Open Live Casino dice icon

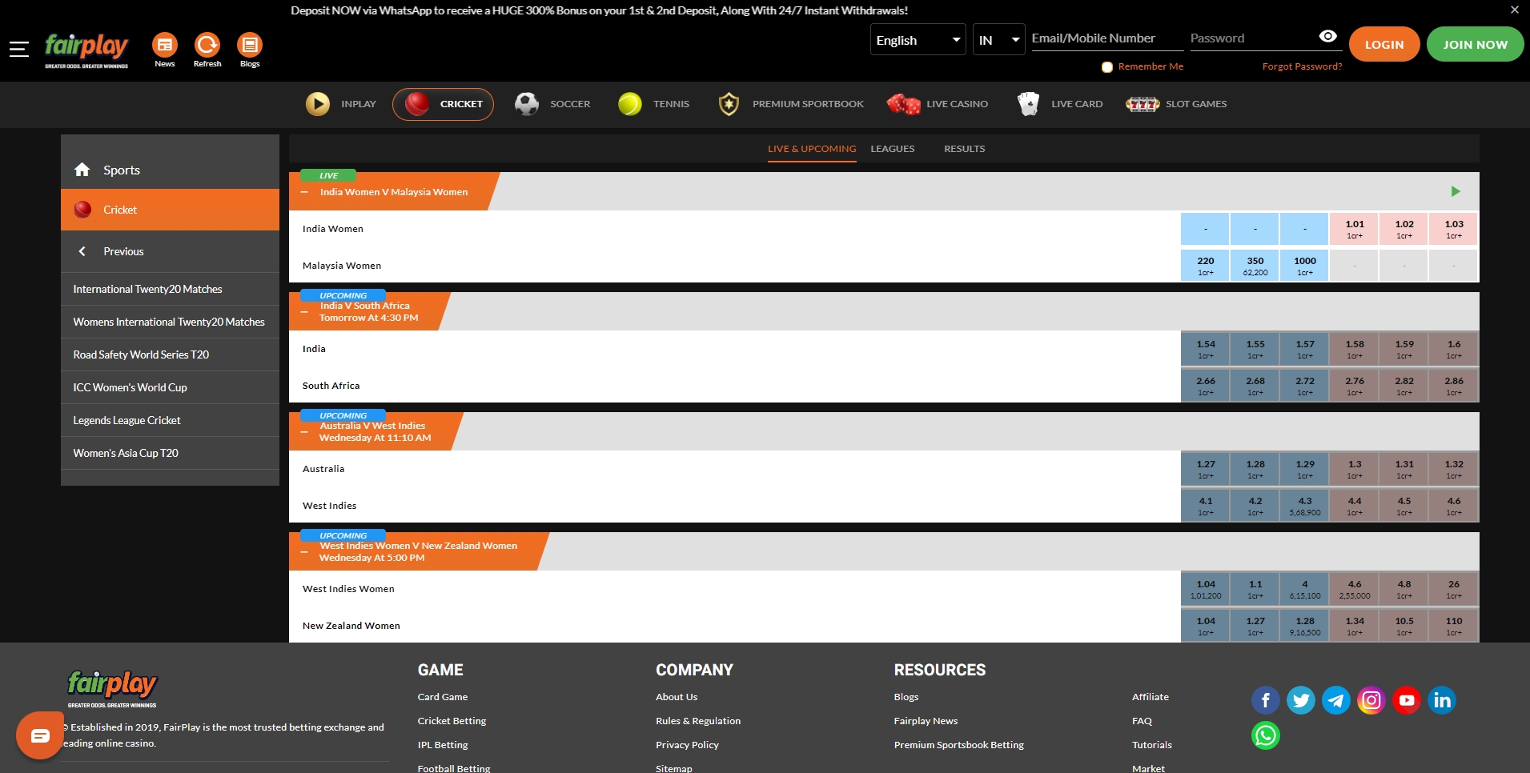(903, 104)
